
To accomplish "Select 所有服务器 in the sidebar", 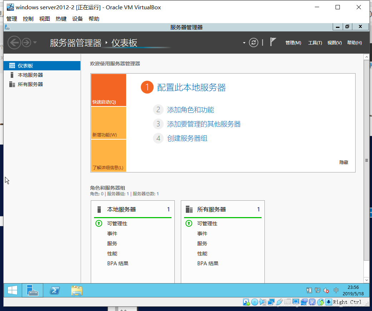I will [42, 84].
